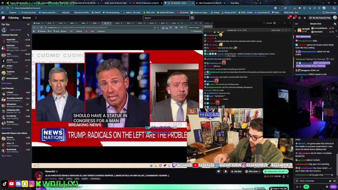Open the stream three-dot options menu

pyautogui.click(x=288, y=176)
